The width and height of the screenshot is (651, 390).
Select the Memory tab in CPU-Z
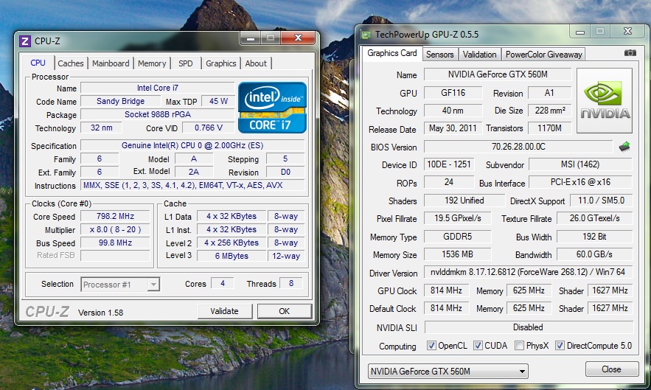(152, 63)
